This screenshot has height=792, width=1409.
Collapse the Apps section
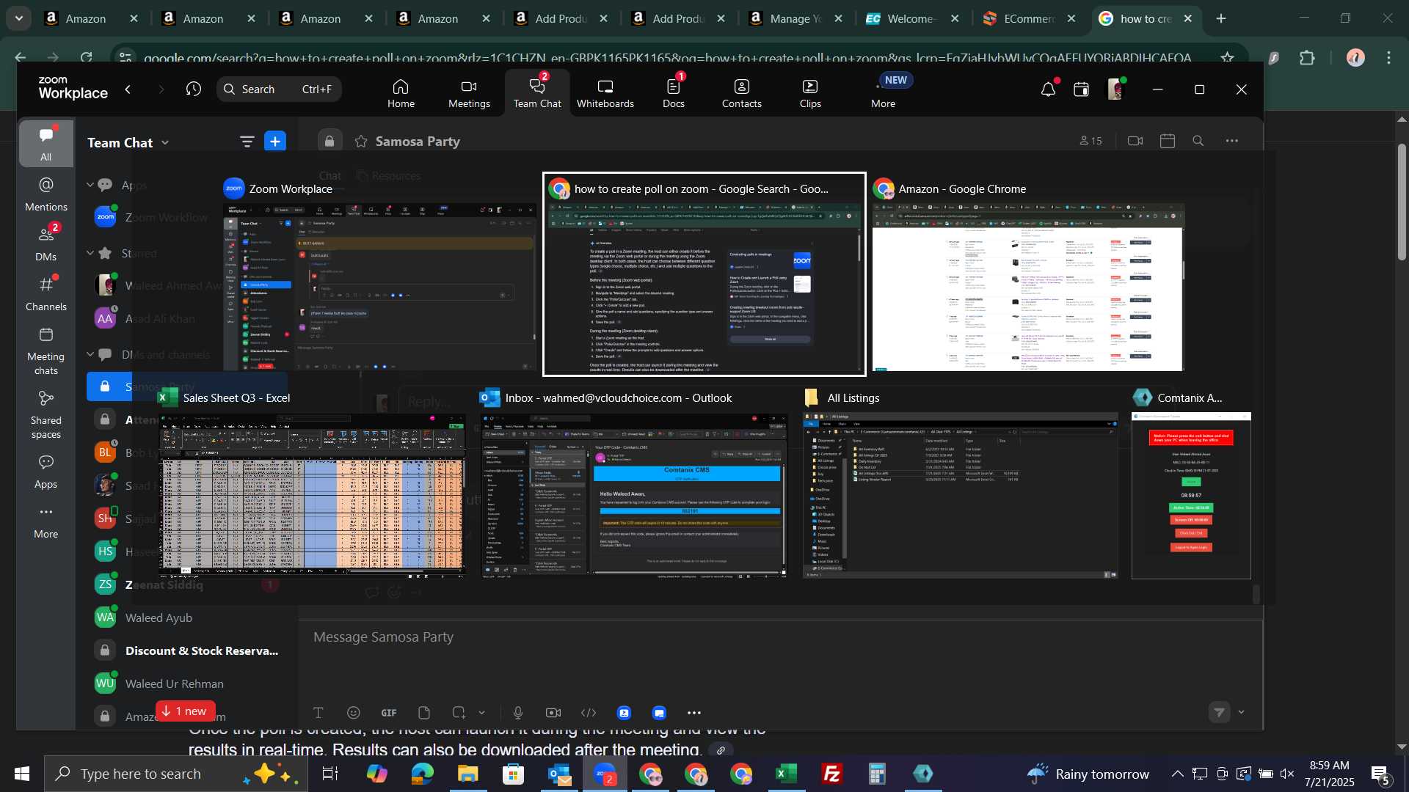pyautogui.click(x=90, y=185)
